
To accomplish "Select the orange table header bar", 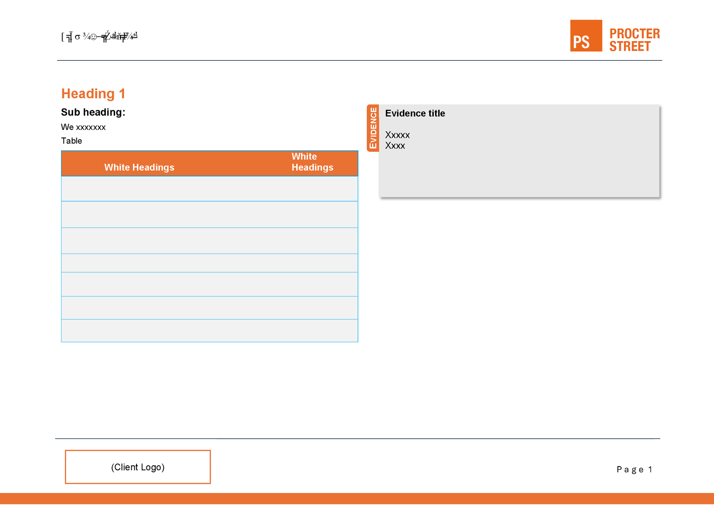I will [209, 163].
